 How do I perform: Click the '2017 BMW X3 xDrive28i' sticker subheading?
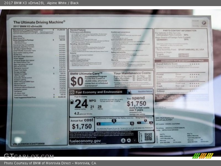28,26
